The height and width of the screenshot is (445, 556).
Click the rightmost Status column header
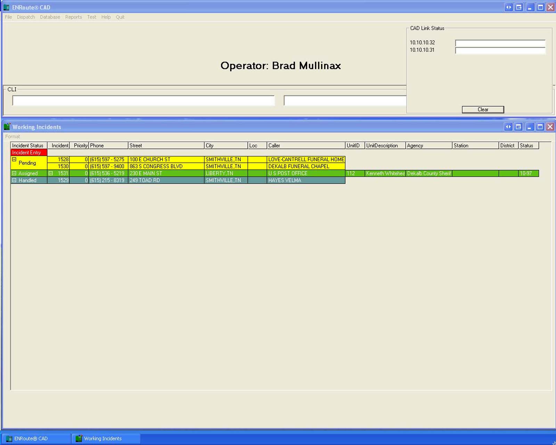(x=529, y=146)
